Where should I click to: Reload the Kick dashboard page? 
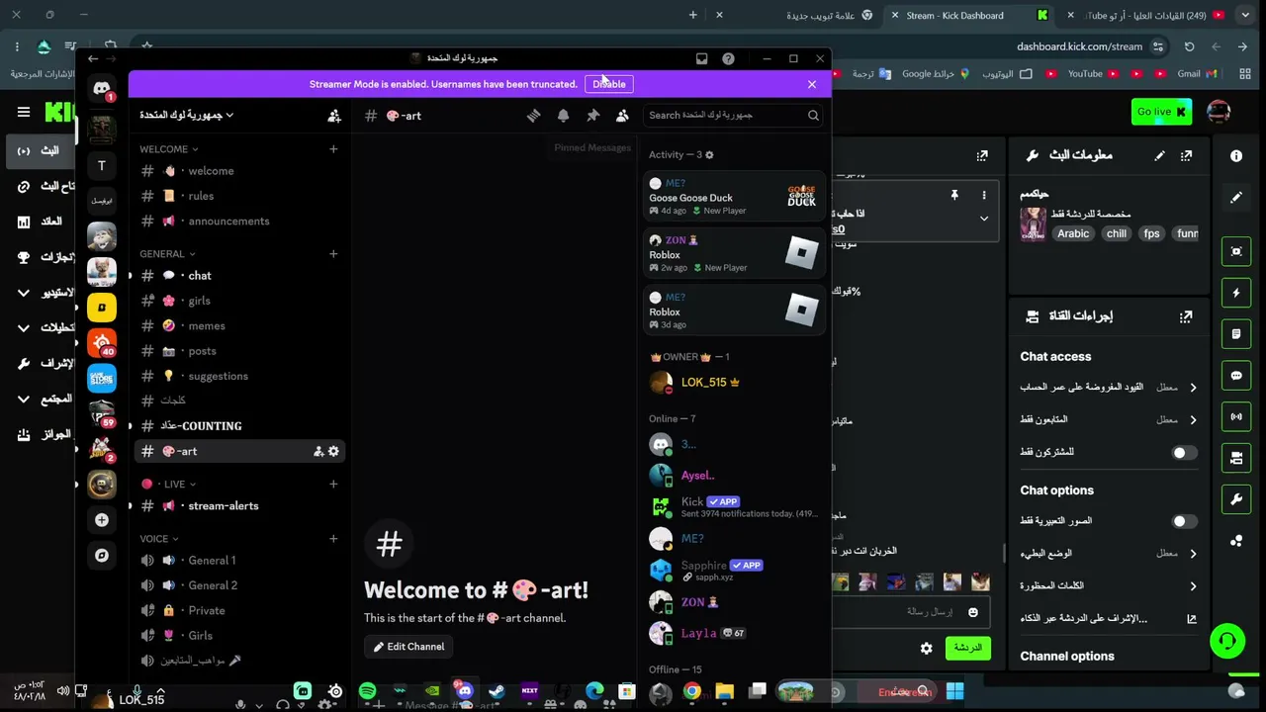1189,46
